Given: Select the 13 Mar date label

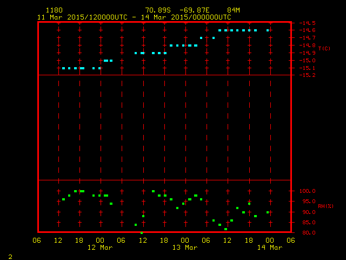Looking at the screenshot, I should [x=184, y=248].
